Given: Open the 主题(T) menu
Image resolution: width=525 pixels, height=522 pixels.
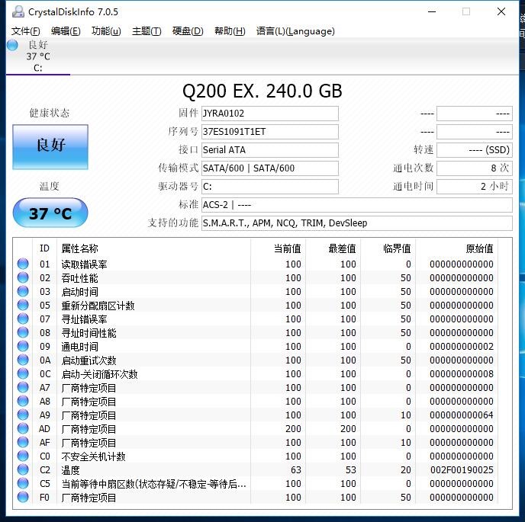Looking at the screenshot, I should click(x=147, y=31).
